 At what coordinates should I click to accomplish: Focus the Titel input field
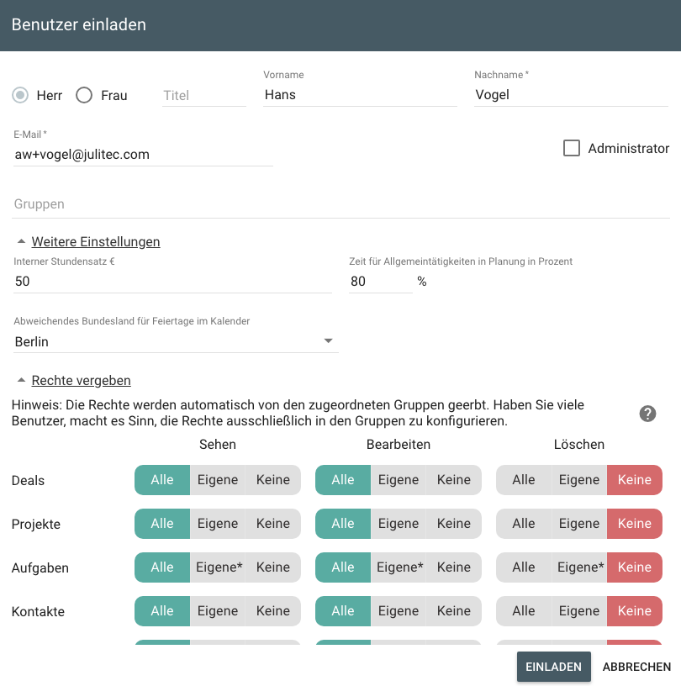coord(204,95)
